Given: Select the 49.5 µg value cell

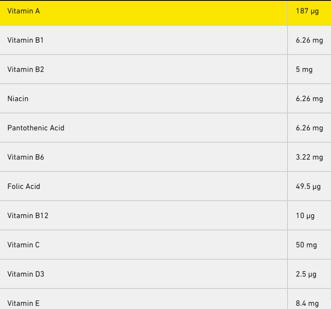Looking at the screenshot, I should [x=306, y=187].
